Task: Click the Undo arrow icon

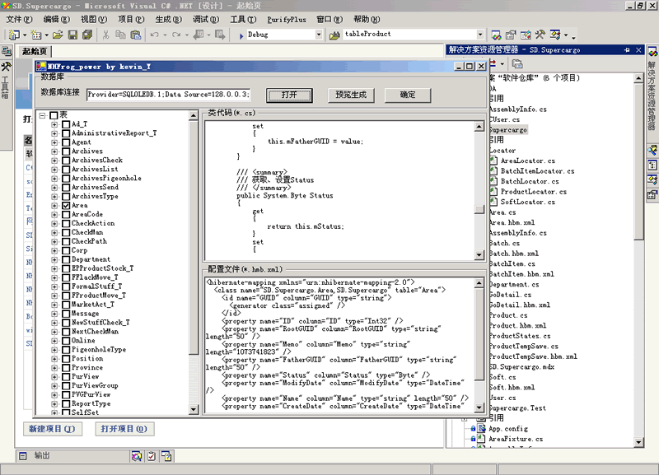Action: tap(155, 35)
